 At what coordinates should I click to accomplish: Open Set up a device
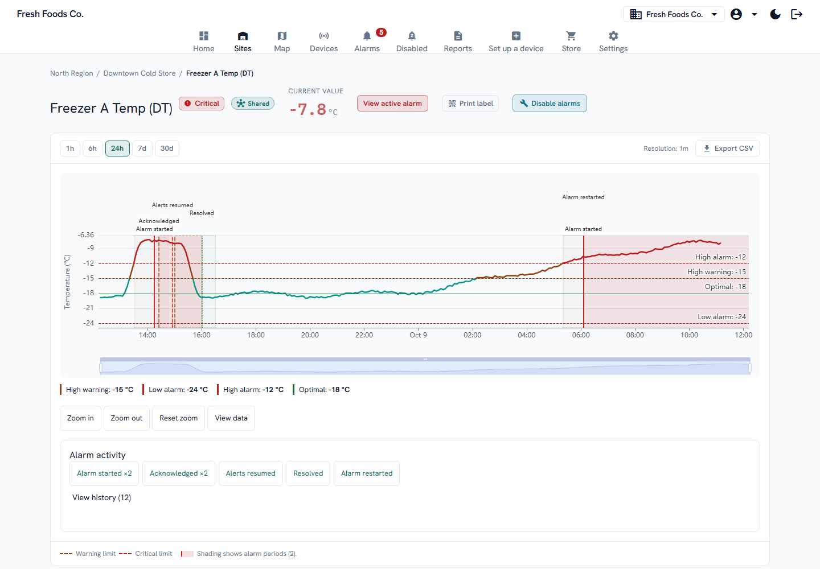516,42
